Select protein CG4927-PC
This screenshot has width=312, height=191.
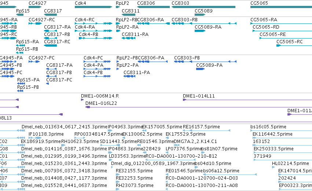(x=41, y=58)
